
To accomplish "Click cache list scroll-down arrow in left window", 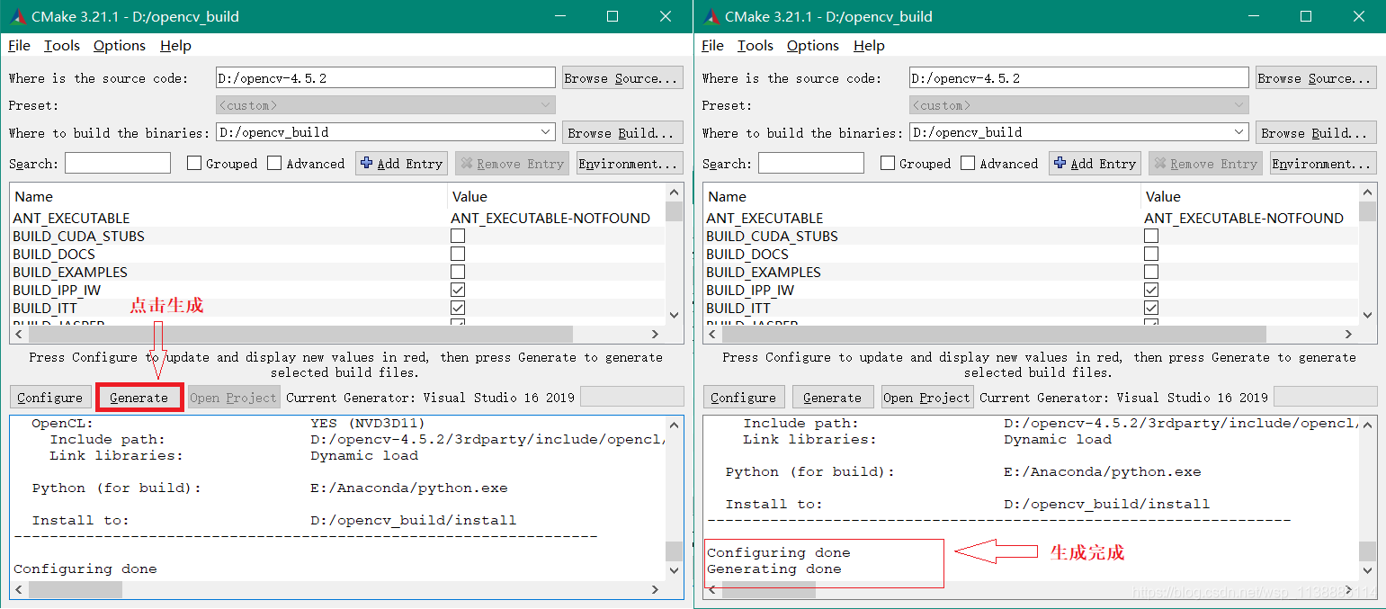I will (675, 315).
